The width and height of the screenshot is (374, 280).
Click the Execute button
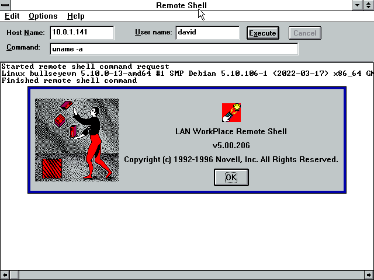[x=262, y=33]
